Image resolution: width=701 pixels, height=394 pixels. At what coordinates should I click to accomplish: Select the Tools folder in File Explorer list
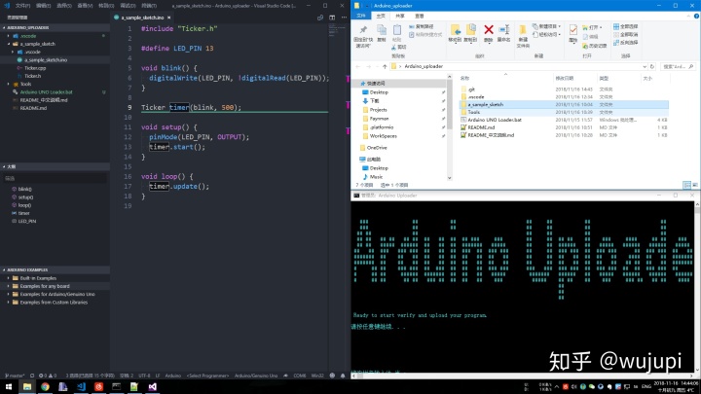coord(474,112)
